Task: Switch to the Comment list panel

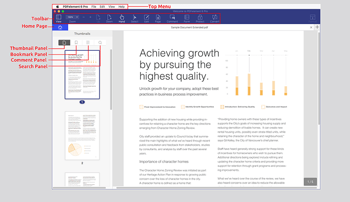Action: [88, 43]
